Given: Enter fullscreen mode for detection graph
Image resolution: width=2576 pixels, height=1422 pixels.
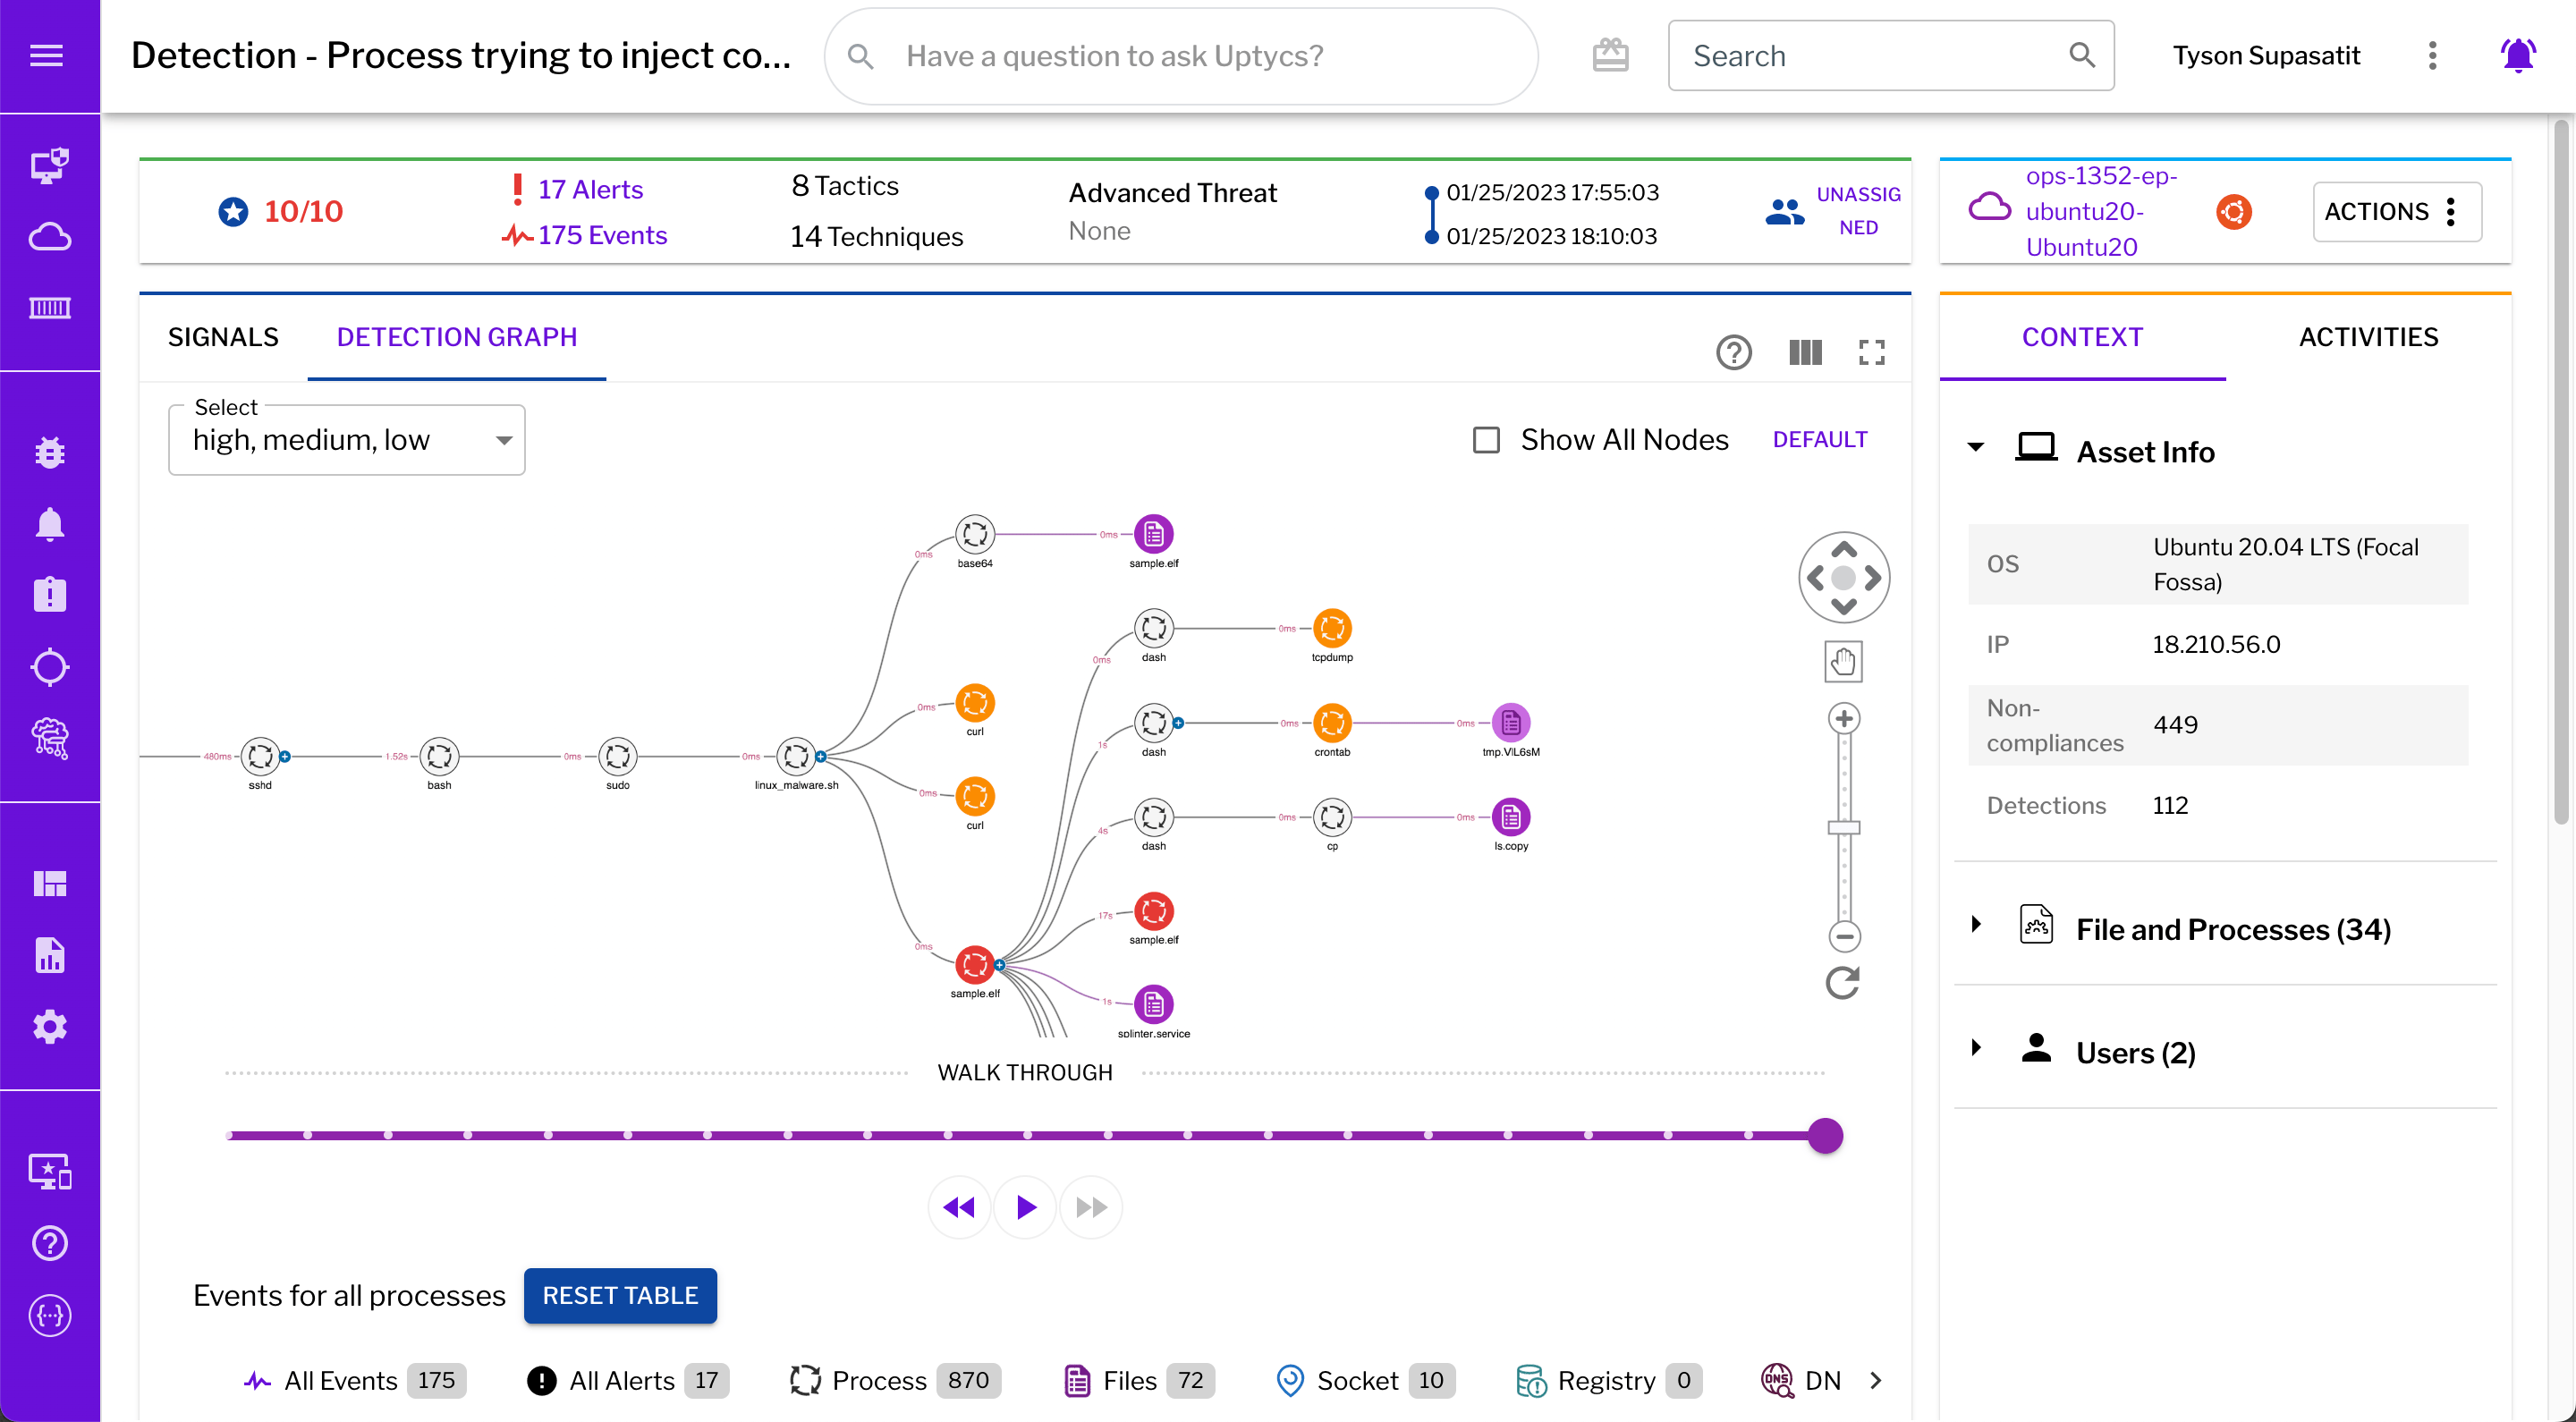Looking at the screenshot, I should click(x=1871, y=352).
